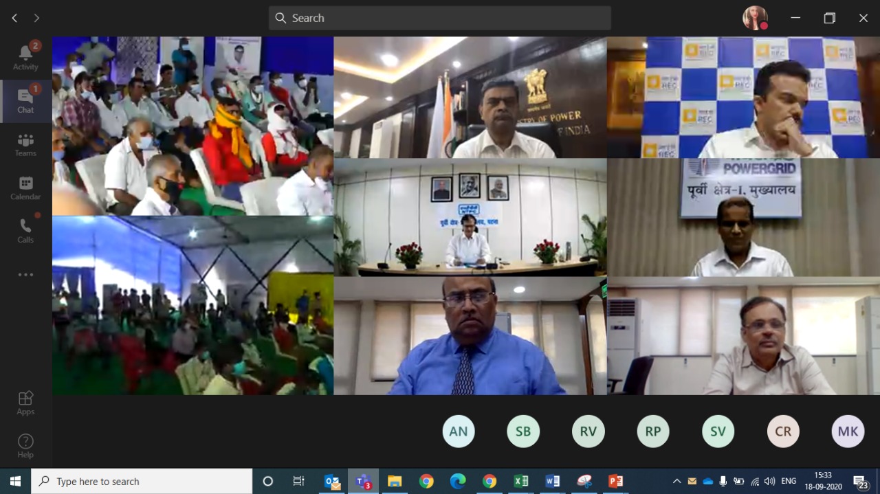Select participant avatar AN
The width and height of the screenshot is (880, 494).
tap(459, 431)
